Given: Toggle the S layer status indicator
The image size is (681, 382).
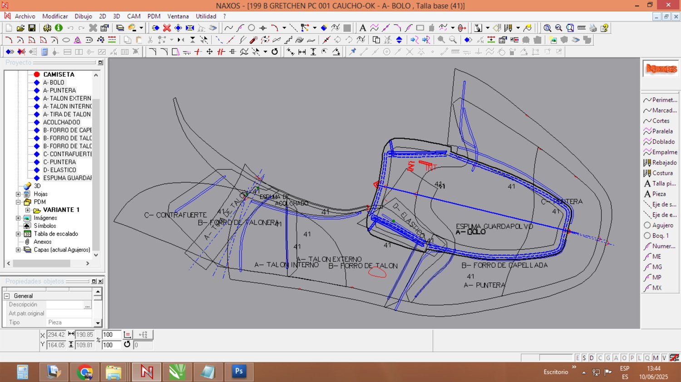Looking at the screenshot, I should click(x=584, y=358).
